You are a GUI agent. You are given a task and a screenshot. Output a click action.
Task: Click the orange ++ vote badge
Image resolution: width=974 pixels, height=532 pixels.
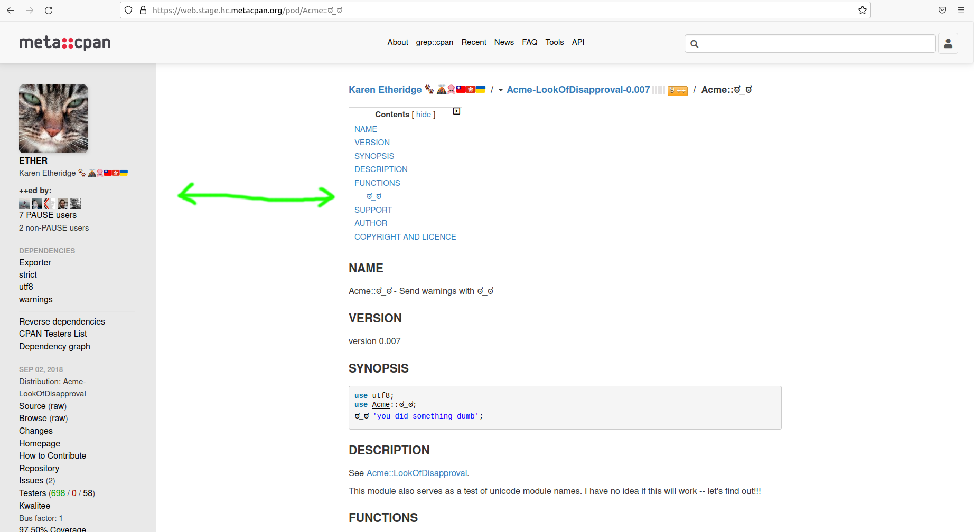point(678,91)
